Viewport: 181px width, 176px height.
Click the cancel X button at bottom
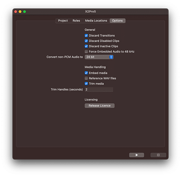pos(158,155)
